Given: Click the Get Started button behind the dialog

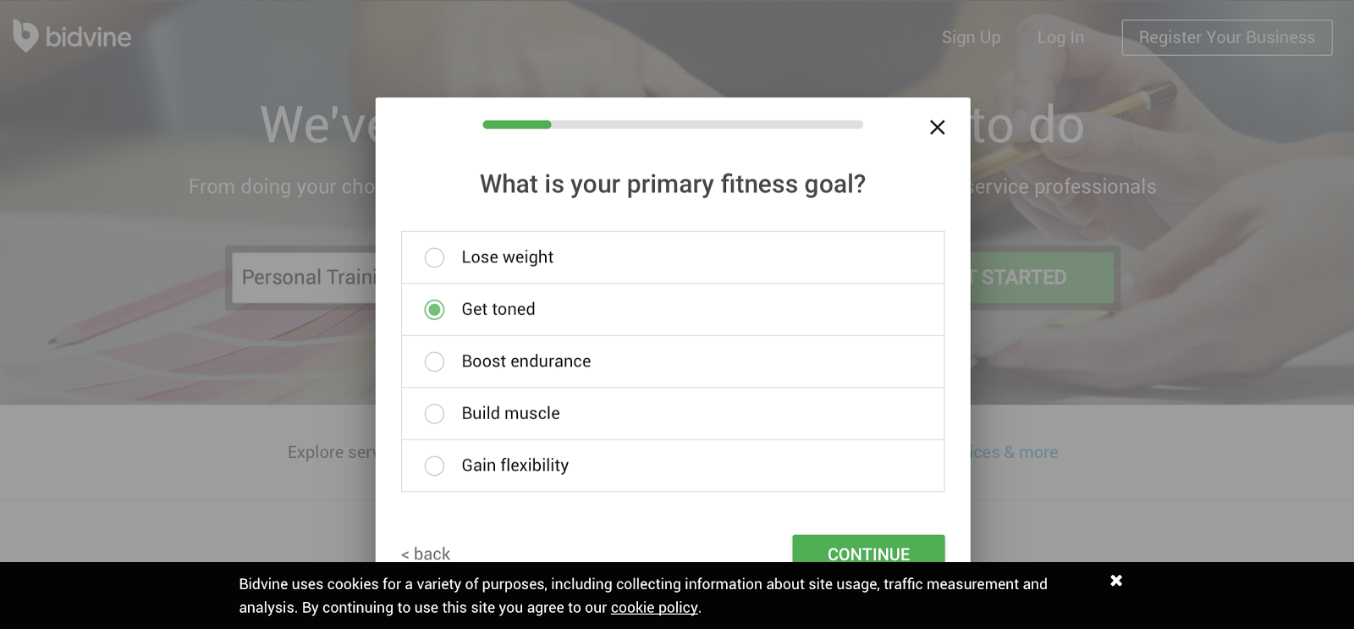Looking at the screenshot, I should click(1041, 278).
